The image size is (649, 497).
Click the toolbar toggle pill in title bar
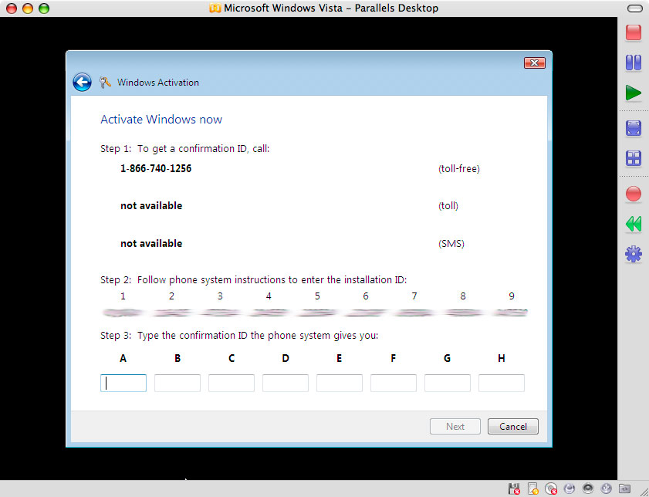(x=635, y=8)
